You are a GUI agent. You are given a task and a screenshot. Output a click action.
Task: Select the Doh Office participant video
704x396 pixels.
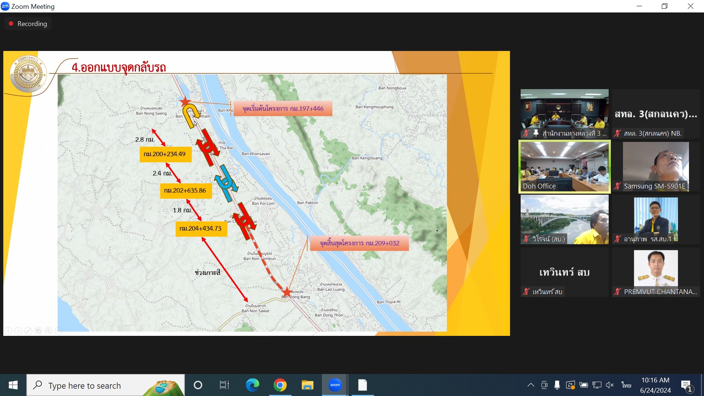click(x=564, y=167)
